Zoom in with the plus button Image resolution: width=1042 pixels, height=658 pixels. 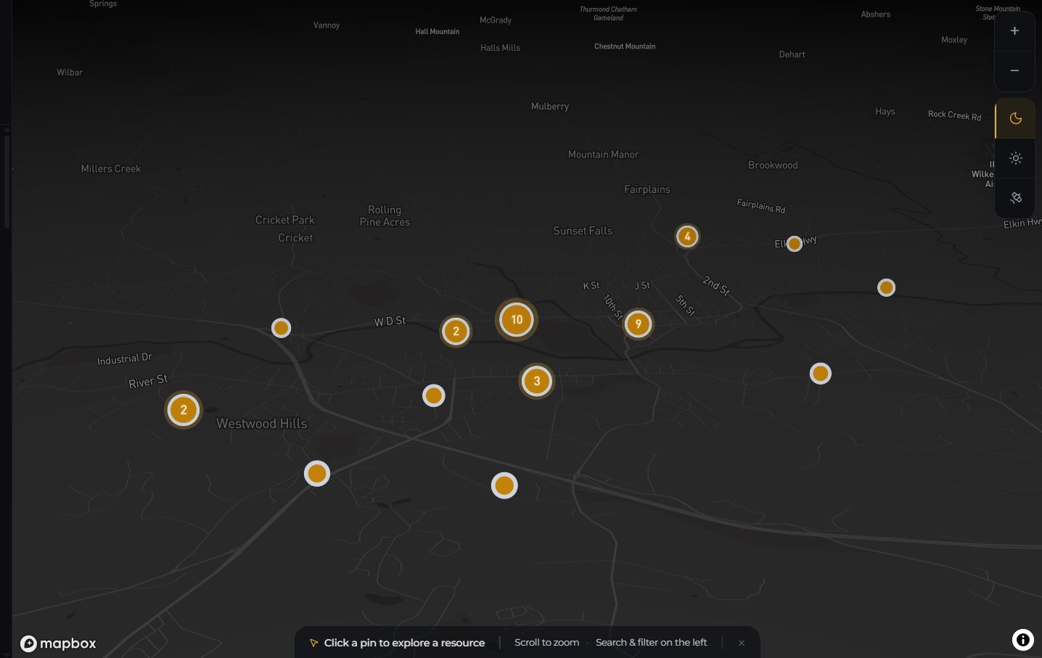tap(1014, 31)
